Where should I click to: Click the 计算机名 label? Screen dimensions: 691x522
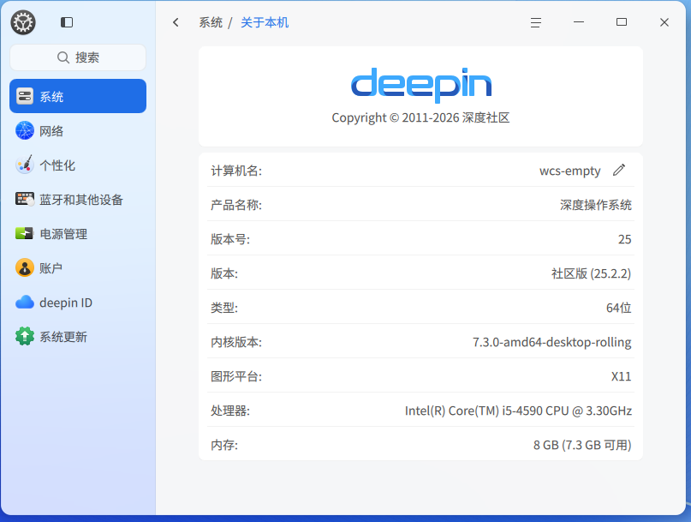click(x=236, y=171)
